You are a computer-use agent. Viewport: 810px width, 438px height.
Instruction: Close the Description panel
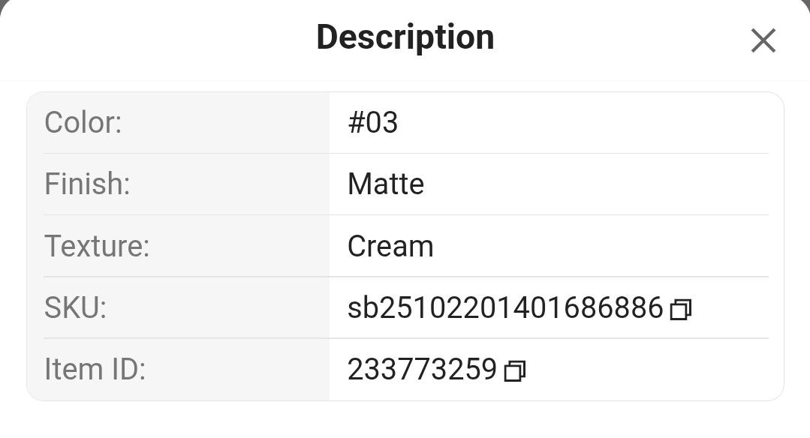[763, 40]
